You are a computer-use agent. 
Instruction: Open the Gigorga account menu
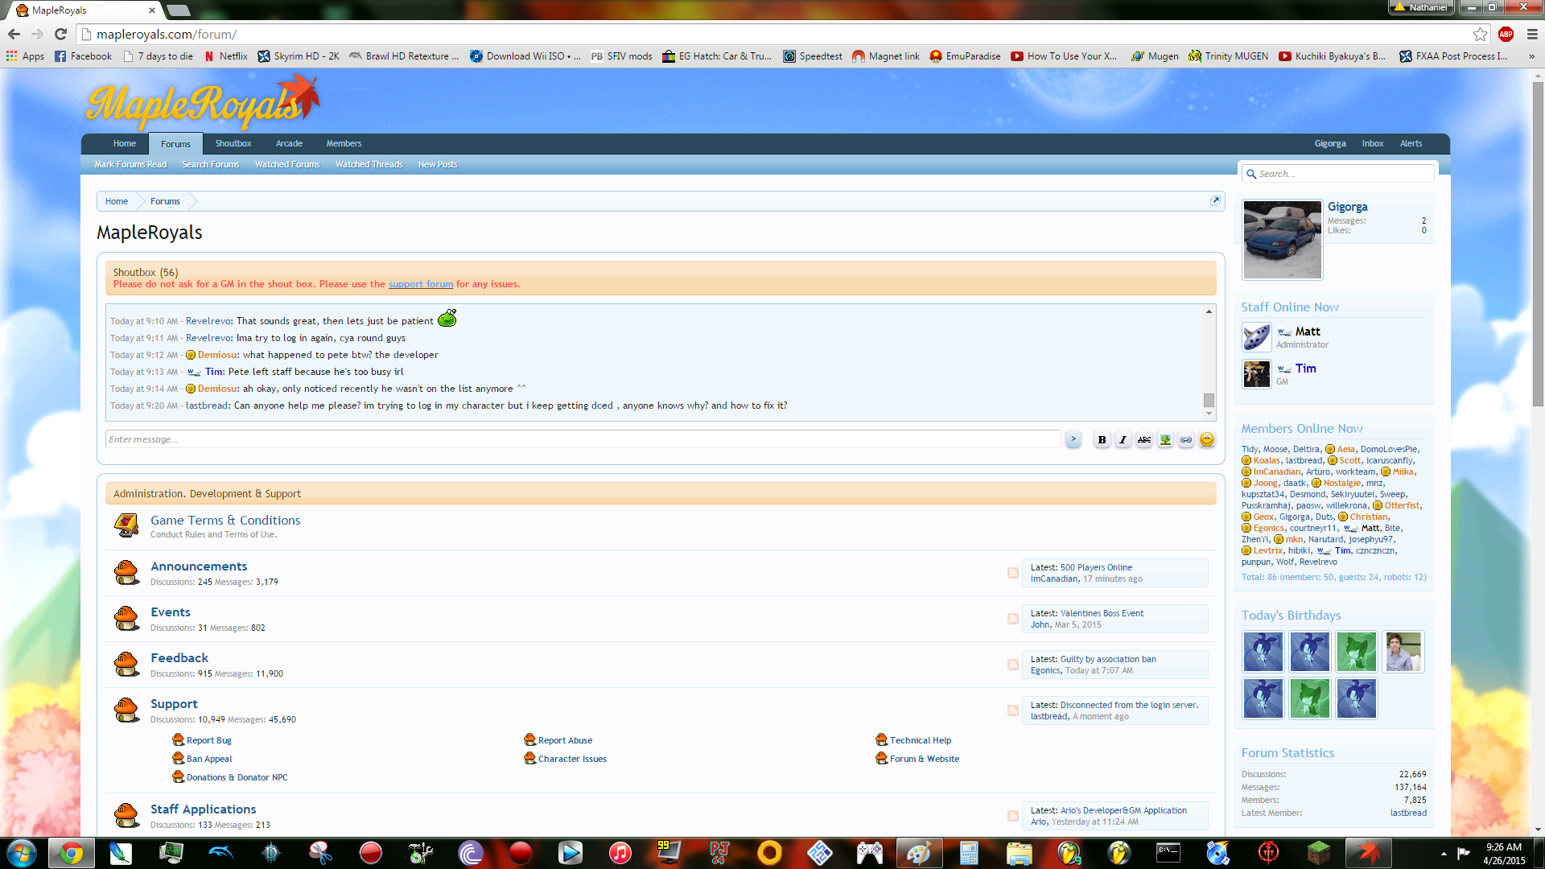[1329, 143]
